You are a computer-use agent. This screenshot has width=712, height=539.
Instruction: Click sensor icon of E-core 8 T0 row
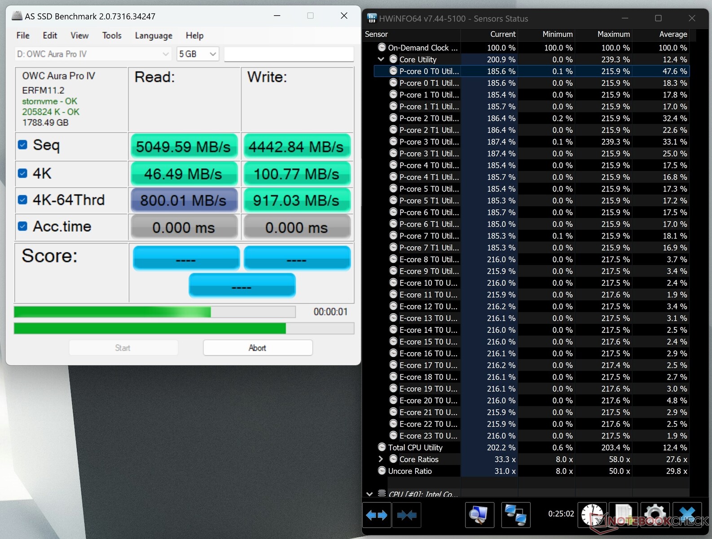point(393,259)
